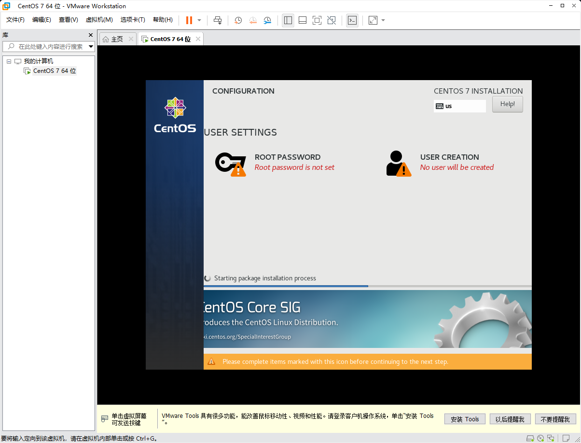The image size is (581, 443).
Task: Open the 虚拟机(M) menu
Action: 99,20
